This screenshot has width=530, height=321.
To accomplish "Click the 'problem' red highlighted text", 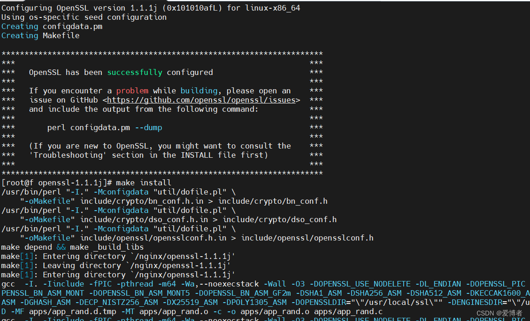I will tap(132, 91).
